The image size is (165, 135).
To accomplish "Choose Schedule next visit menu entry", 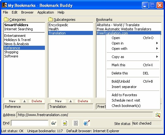I will (x=133, y=100).
